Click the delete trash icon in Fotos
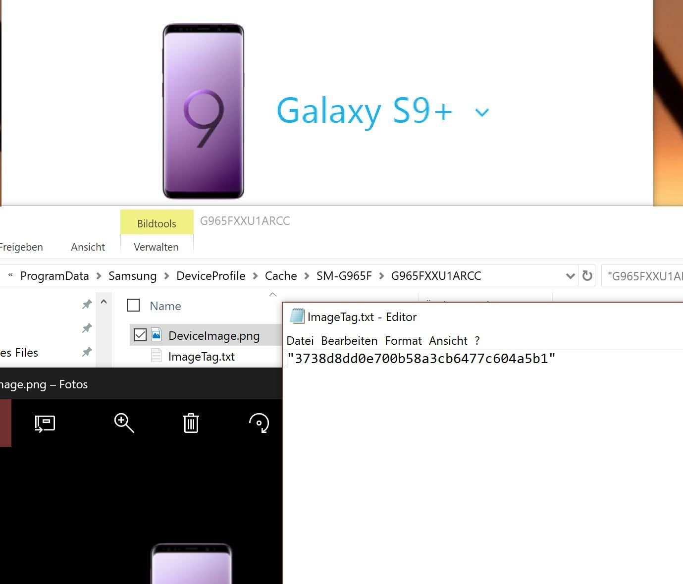Image resolution: width=683 pixels, height=584 pixels. [191, 423]
